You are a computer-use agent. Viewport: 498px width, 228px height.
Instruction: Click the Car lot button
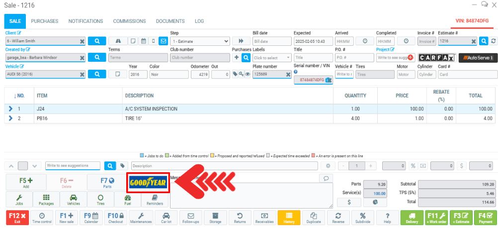pos(166,218)
